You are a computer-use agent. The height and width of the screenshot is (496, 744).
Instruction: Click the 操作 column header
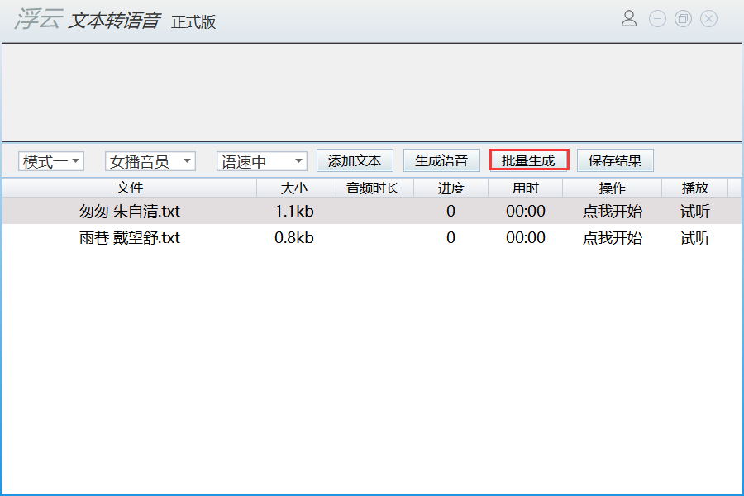point(612,188)
